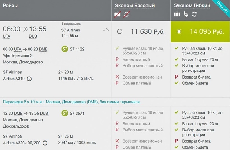Image resolution: width=230 pixels, height=150 pixels.
Task: Click DME code in the 06:20 arrival line
Action: (43, 49)
